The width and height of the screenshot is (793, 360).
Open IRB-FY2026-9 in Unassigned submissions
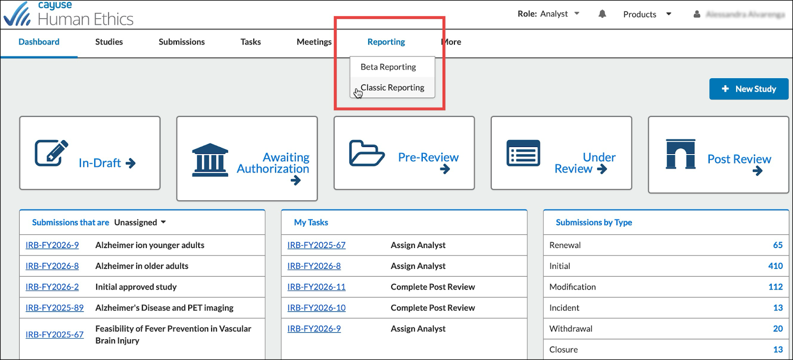52,245
